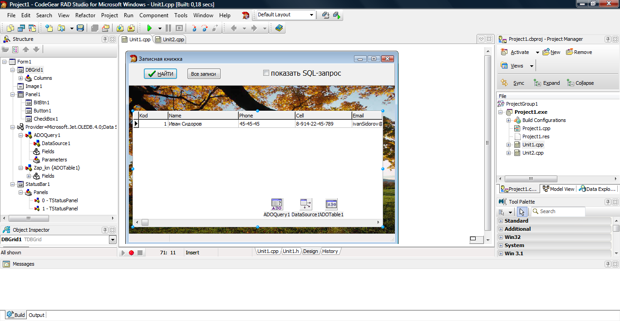
Task: Select the ADOQuery1 component on the form
Action: [276, 204]
